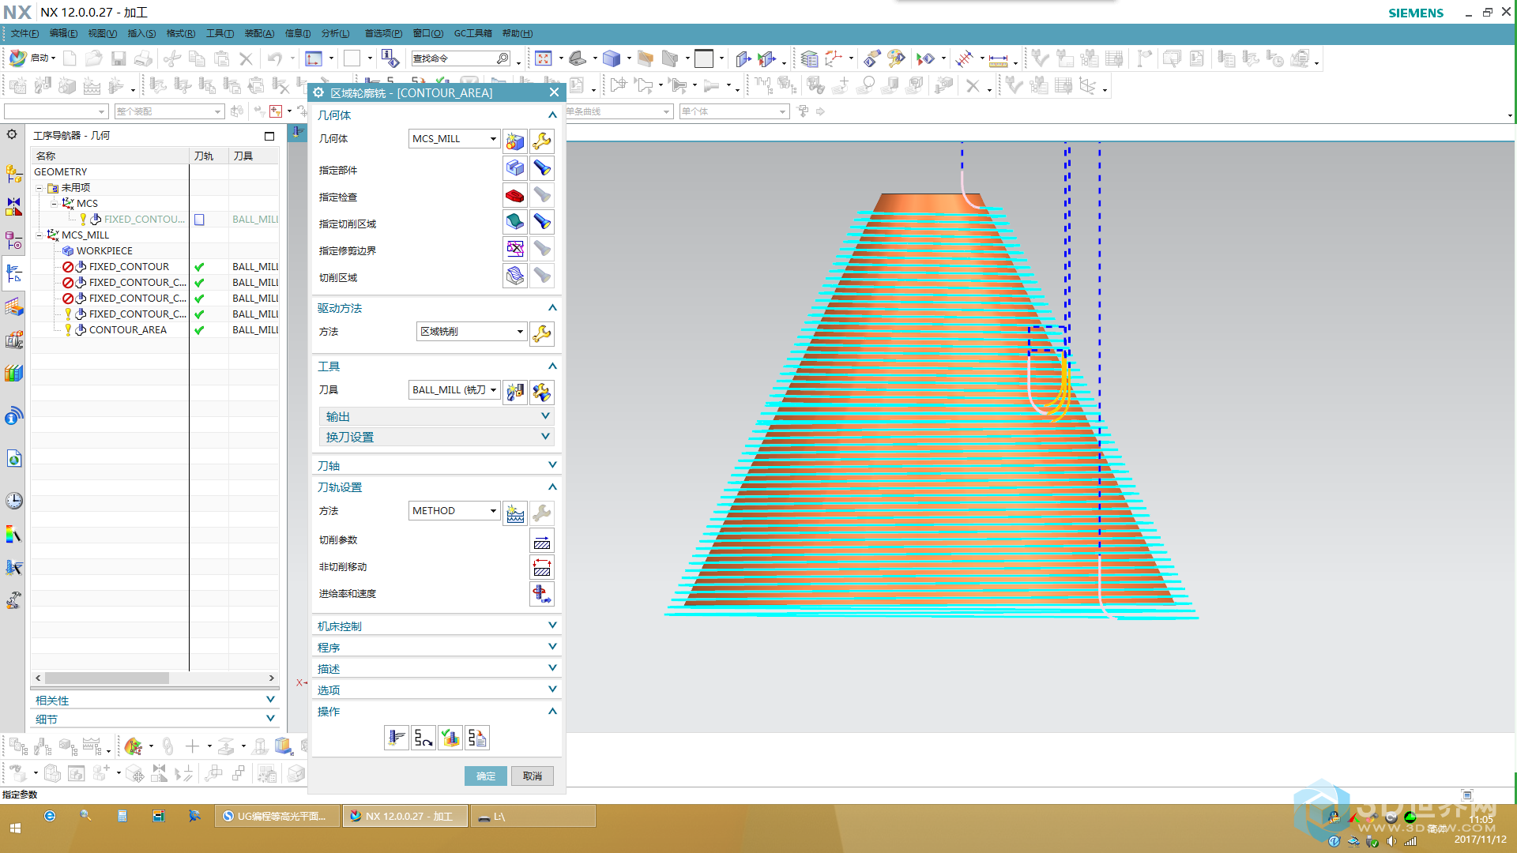Switch to UG编程等高光平面 taskbar window
This screenshot has height=853, width=1517.
pyautogui.click(x=277, y=817)
